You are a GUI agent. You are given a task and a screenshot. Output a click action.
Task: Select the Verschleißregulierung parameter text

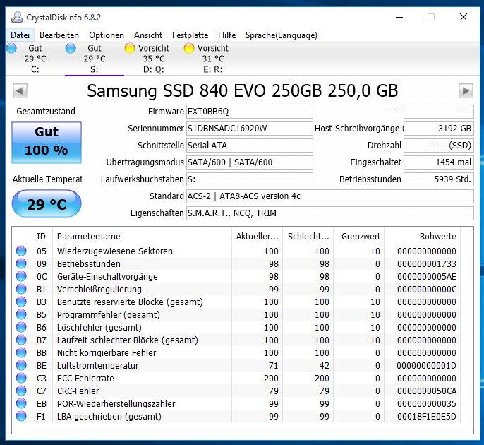[x=99, y=290]
